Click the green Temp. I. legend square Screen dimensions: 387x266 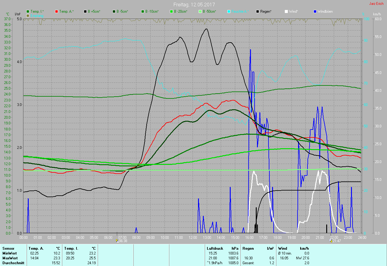click(x=28, y=11)
